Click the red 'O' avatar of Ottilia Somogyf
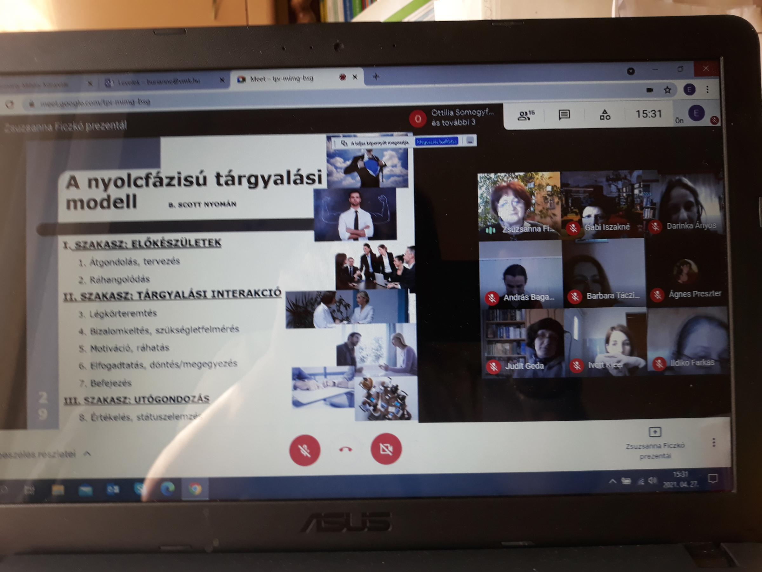This screenshot has height=572, width=762. [x=418, y=119]
